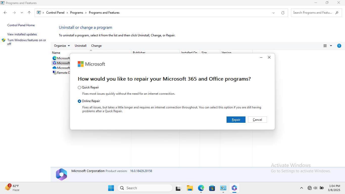Open the weather widget showing 82°F

coord(12,188)
